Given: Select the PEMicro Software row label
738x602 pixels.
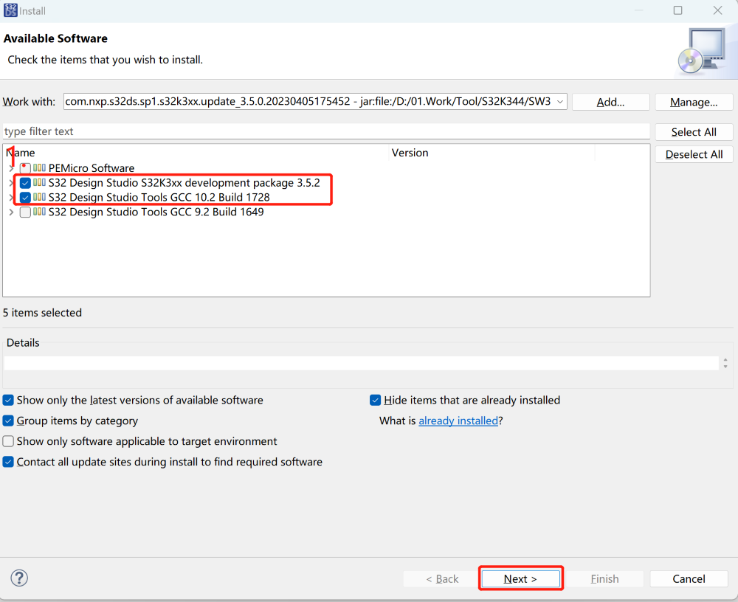Looking at the screenshot, I should pos(92,168).
